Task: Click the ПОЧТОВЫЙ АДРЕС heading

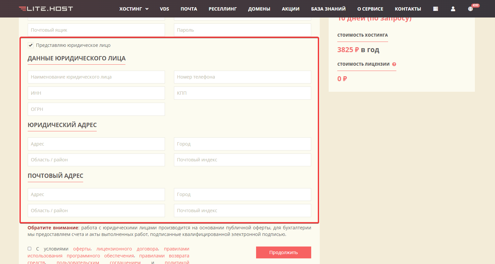Action: coord(55,176)
